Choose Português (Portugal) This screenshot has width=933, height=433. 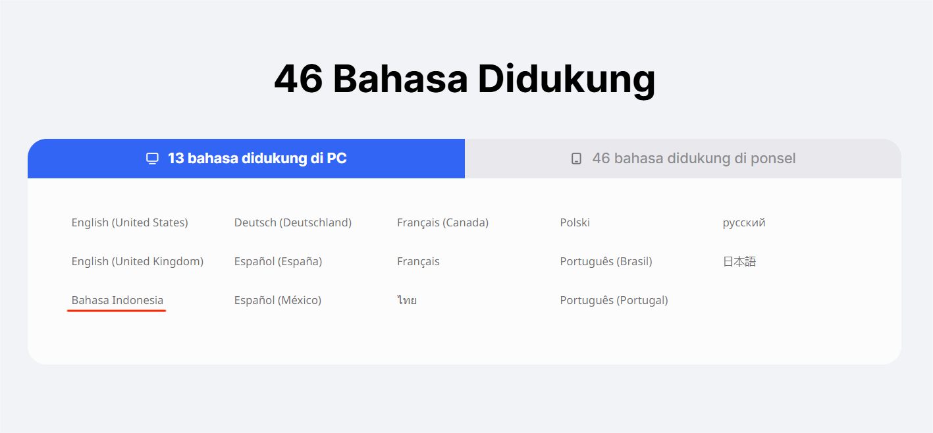coord(613,299)
